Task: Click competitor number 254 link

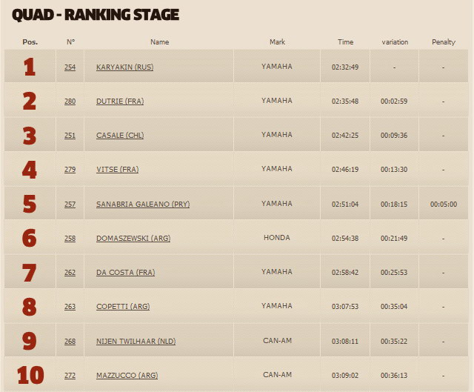Action: pos(70,67)
